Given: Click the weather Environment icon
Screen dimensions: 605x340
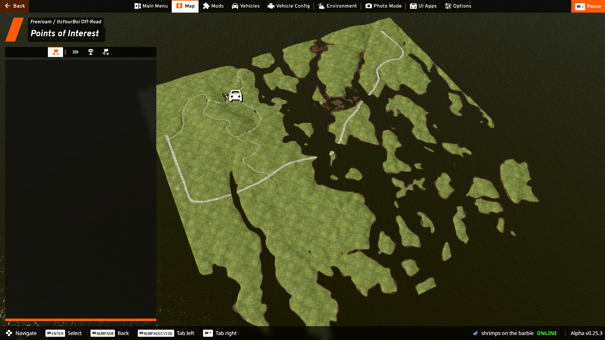Looking at the screenshot, I should coord(321,6).
